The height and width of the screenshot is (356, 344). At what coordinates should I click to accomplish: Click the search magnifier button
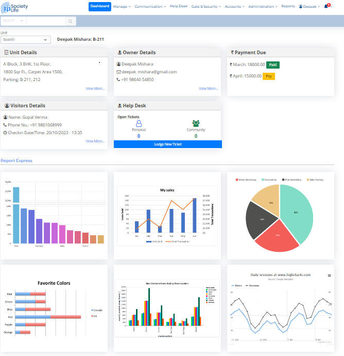click(x=71, y=21)
